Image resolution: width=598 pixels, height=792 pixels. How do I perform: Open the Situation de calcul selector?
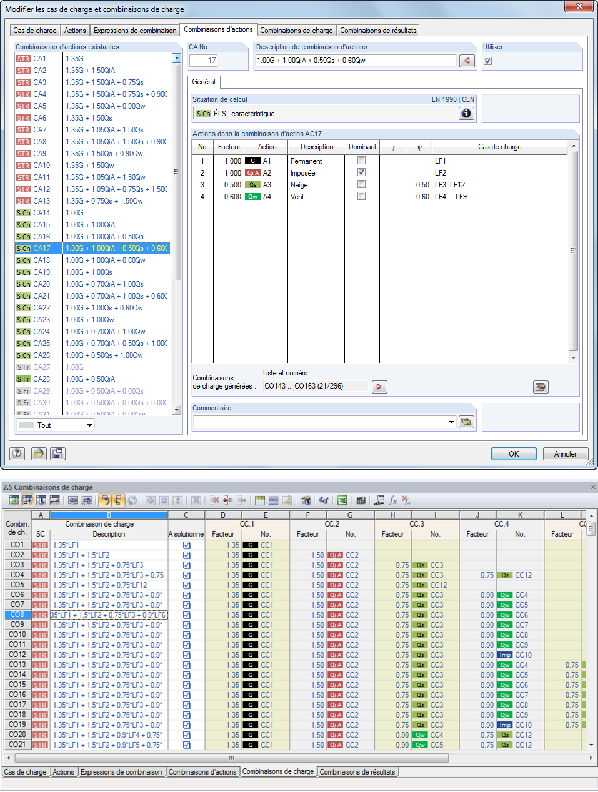325,113
